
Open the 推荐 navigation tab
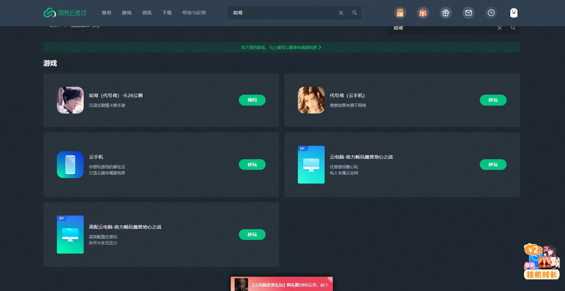click(106, 13)
